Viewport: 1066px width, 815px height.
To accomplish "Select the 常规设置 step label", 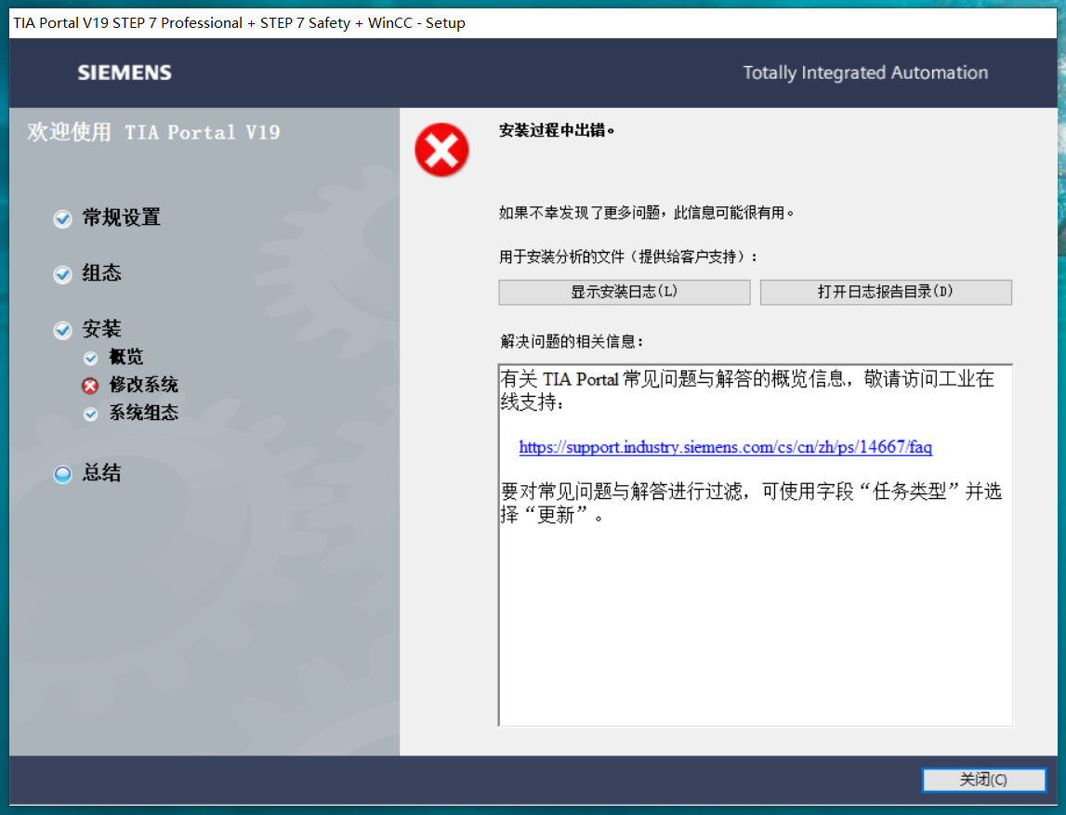I will [122, 217].
